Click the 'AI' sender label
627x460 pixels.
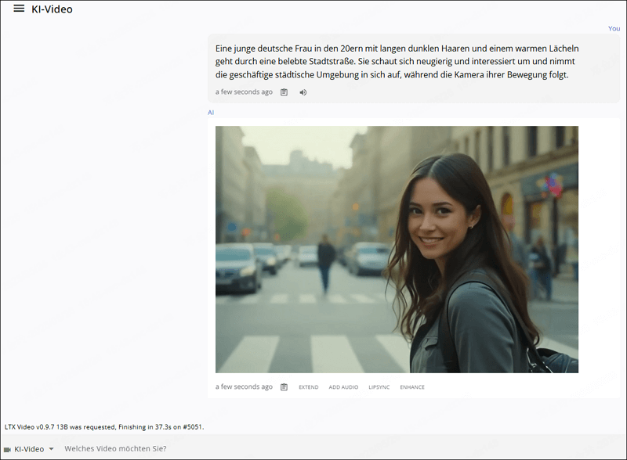(x=211, y=113)
